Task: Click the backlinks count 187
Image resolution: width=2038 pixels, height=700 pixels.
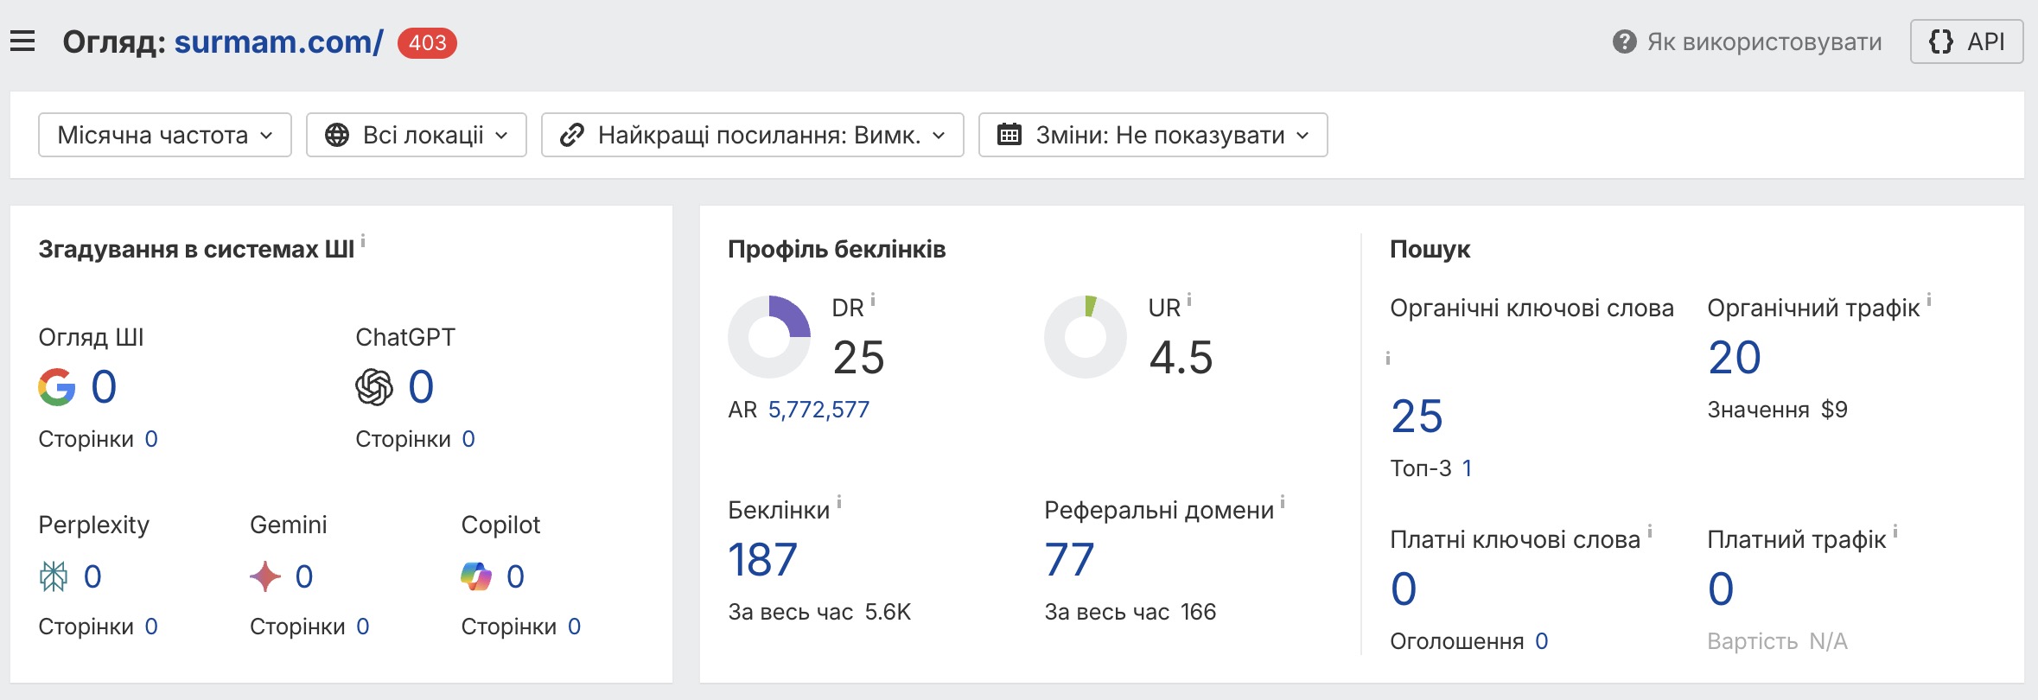Action: pos(762,560)
